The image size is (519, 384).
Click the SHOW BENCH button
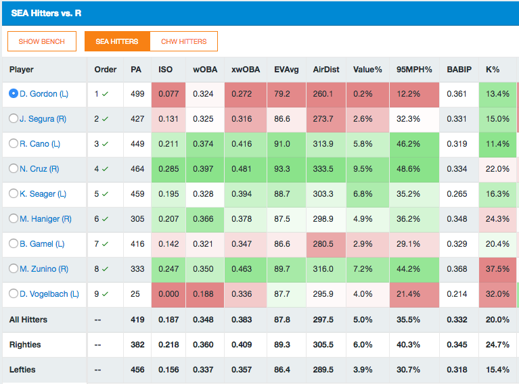pos(42,41)
